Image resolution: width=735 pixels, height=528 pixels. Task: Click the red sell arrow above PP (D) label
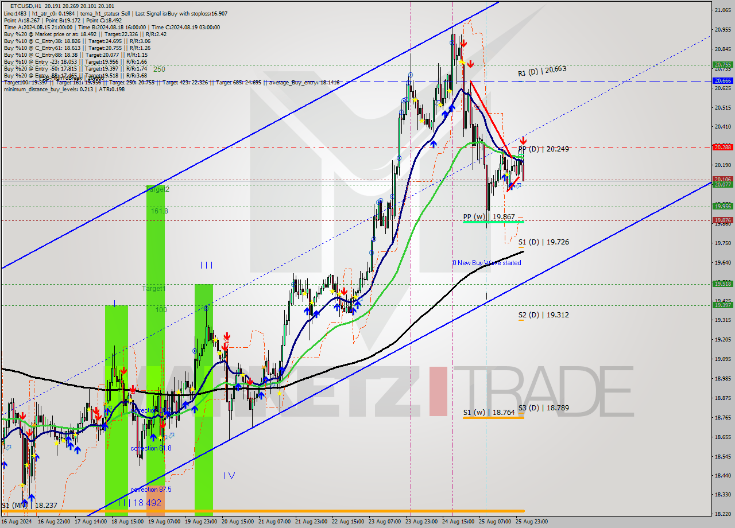point(523,140)
